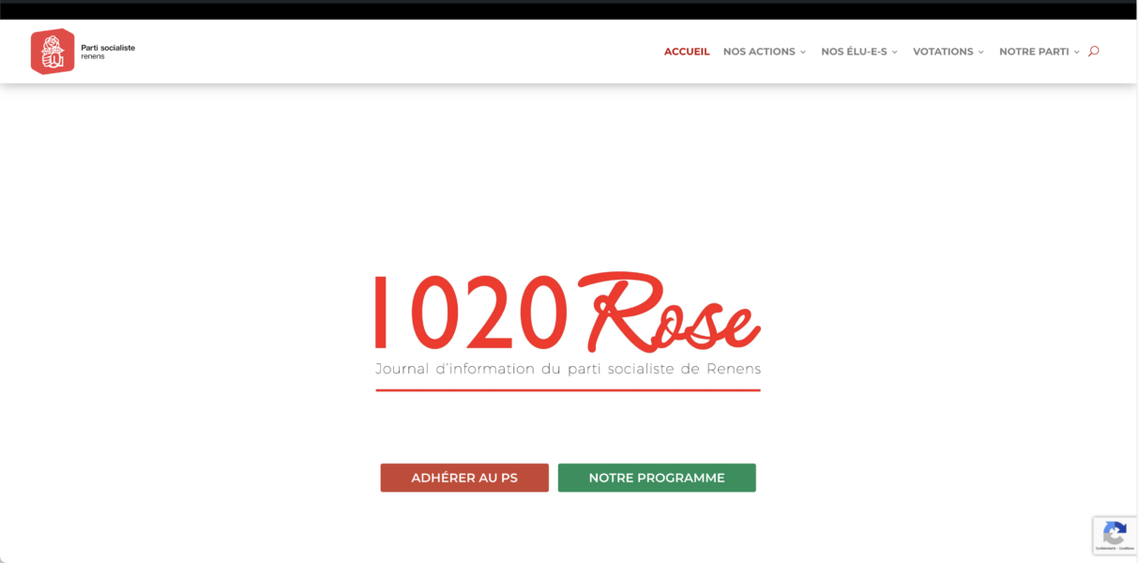The height and width of the screenshot is (563, 1139).
Task: Open reCAPTCHA Confidentialité privacy link
Action: tap(1105, 549)
